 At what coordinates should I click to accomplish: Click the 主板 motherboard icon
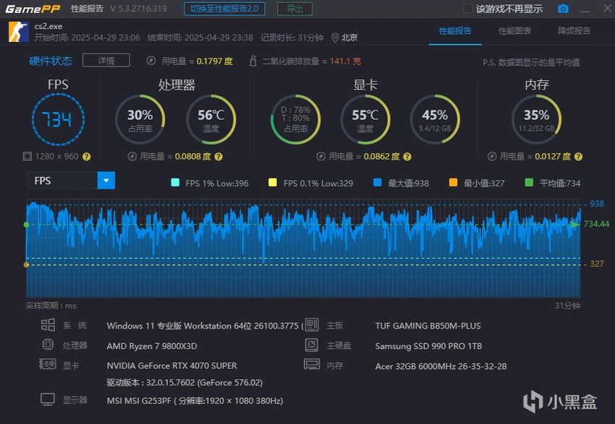click(x=312, y=325)
